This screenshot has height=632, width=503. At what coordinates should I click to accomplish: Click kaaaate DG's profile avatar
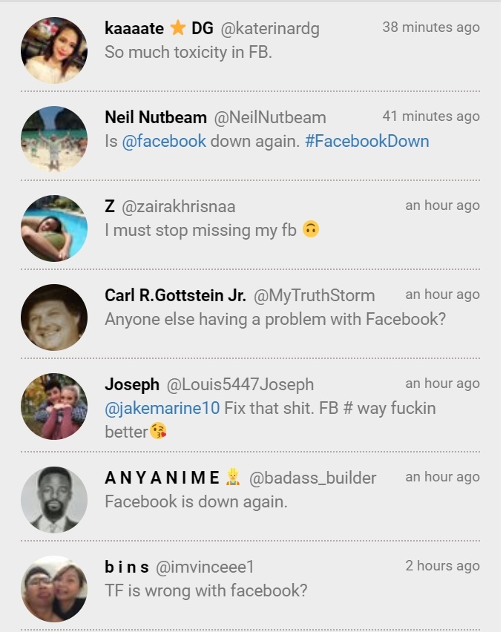point(54,50)
